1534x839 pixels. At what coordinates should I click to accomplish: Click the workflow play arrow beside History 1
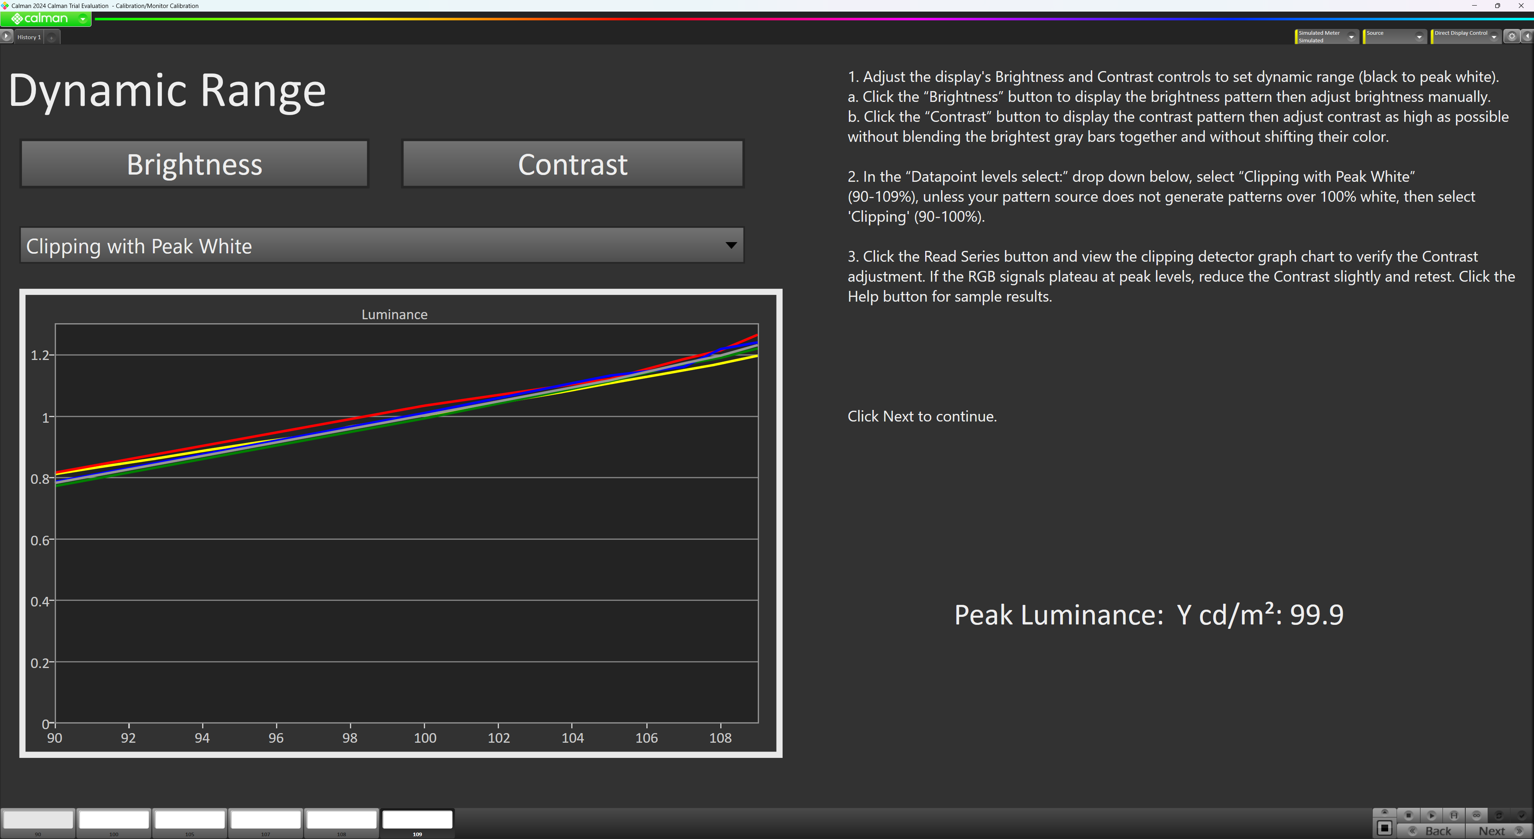pyautogui.click(x=6, y=36)
